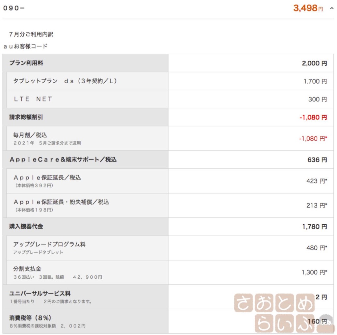Click the 7月分ご利用内訳 heading
This screenshot has height=335, width=337.
[x=31, y=34]
